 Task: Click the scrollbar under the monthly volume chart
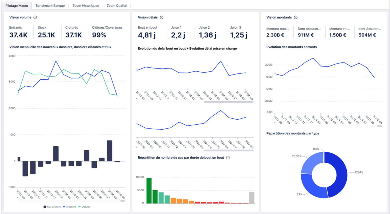click(122, 201)
